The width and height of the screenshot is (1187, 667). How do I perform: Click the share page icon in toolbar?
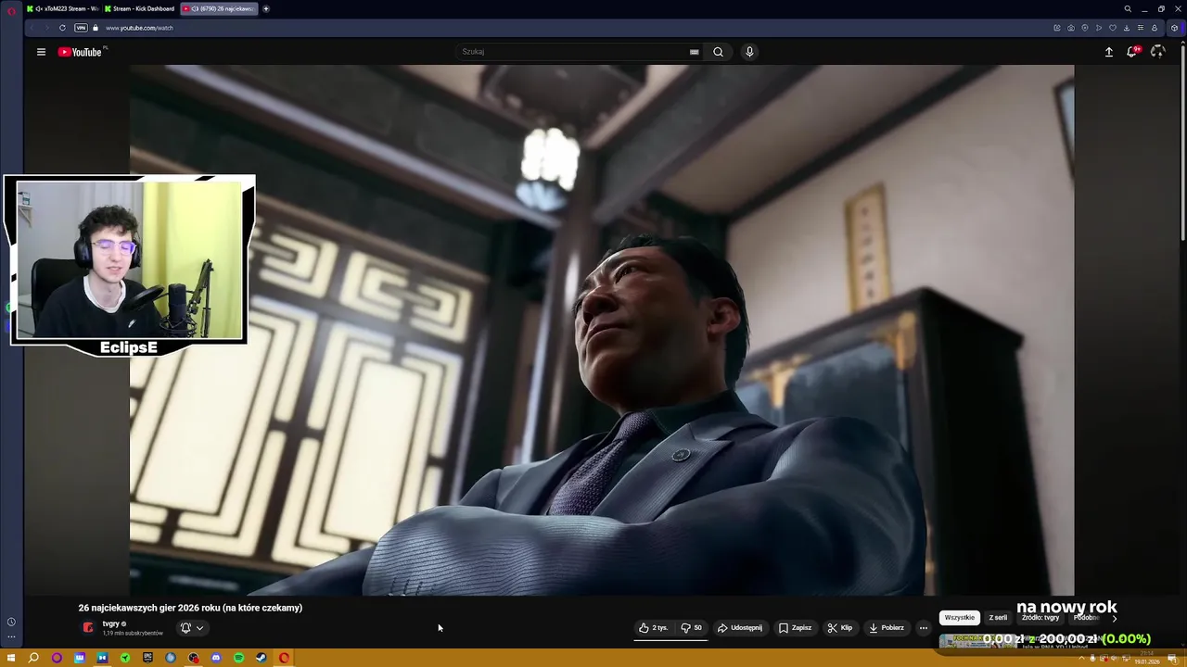(x=1057, y=28)
